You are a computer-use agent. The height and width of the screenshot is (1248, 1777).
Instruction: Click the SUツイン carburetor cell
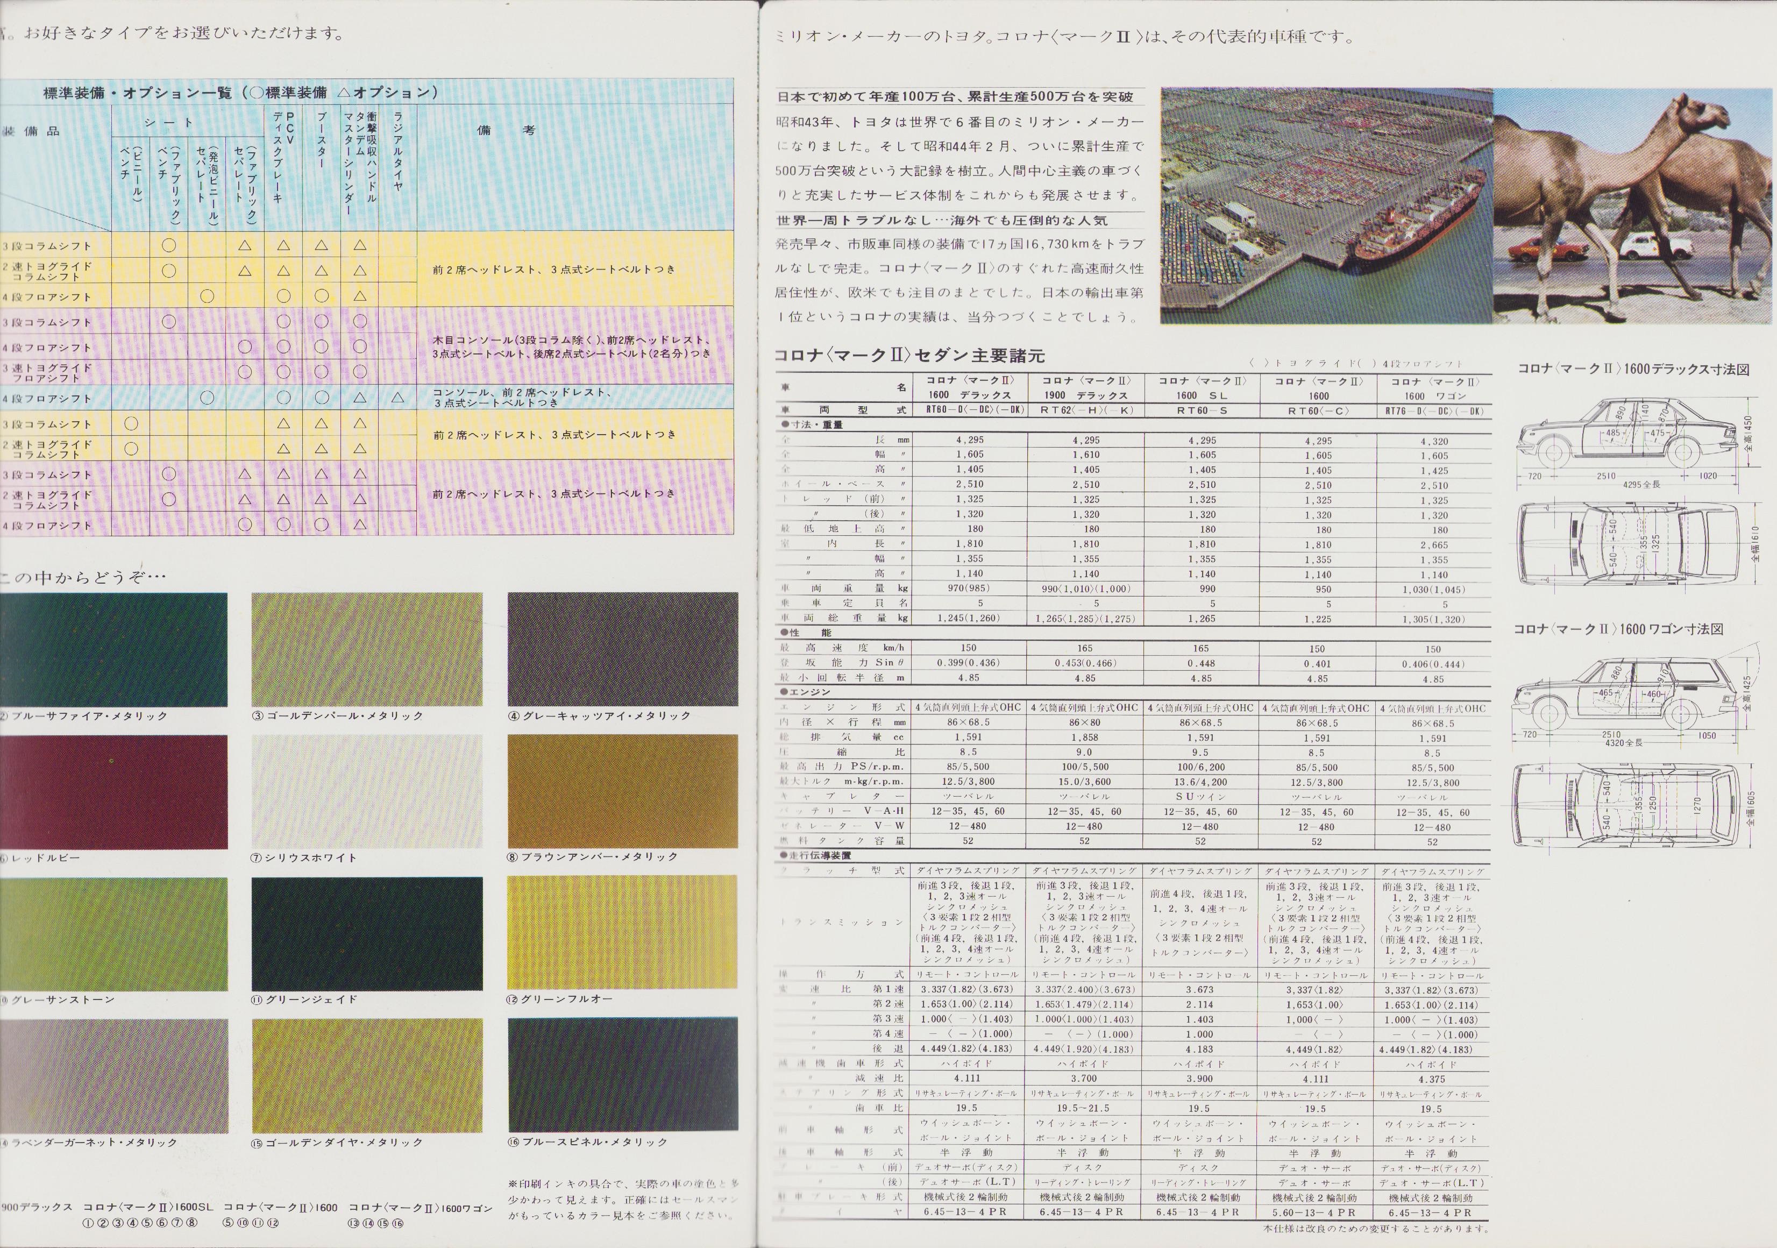point(1200,797)
